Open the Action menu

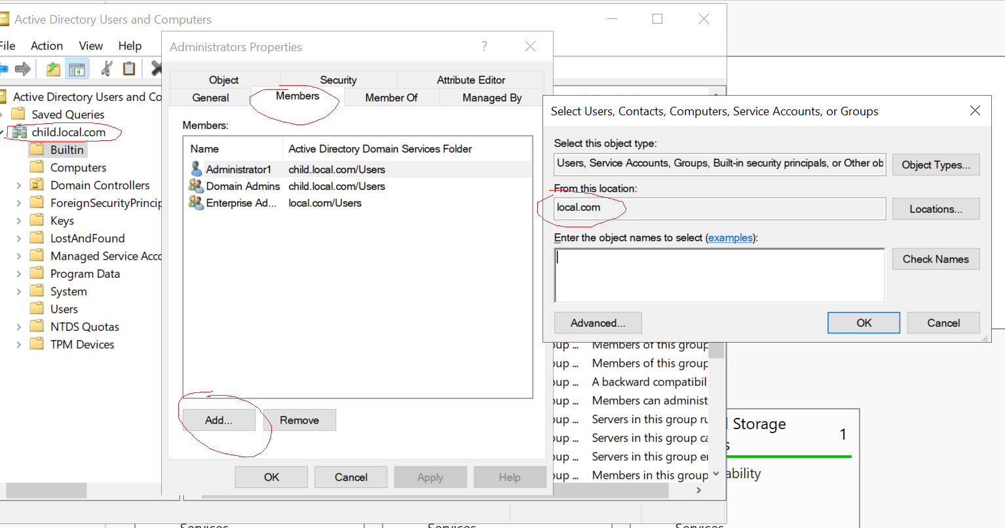coord(47,46)
